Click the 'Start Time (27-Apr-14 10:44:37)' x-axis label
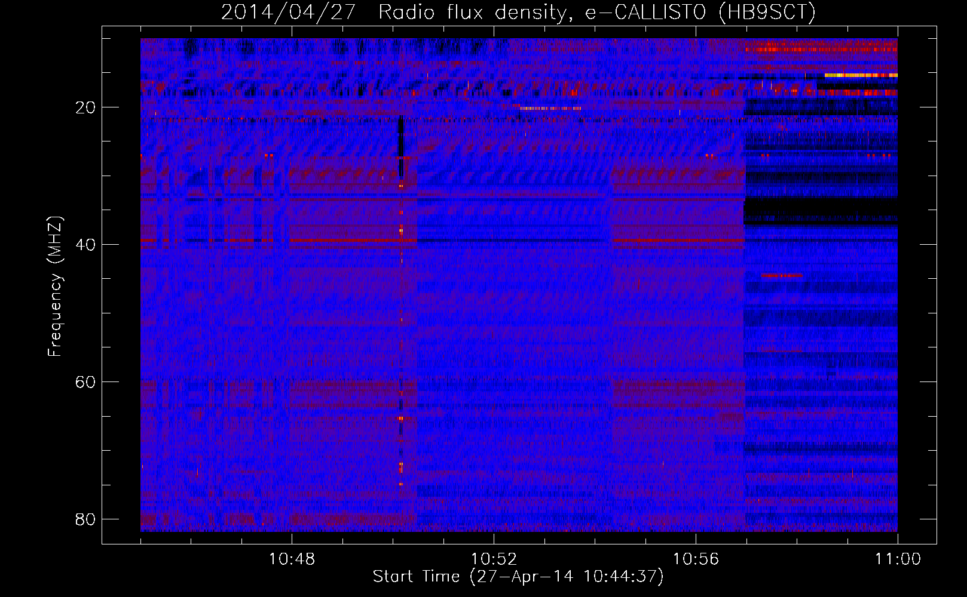The image size is (967, 597). pyautogui.click(x=518, y=577)
